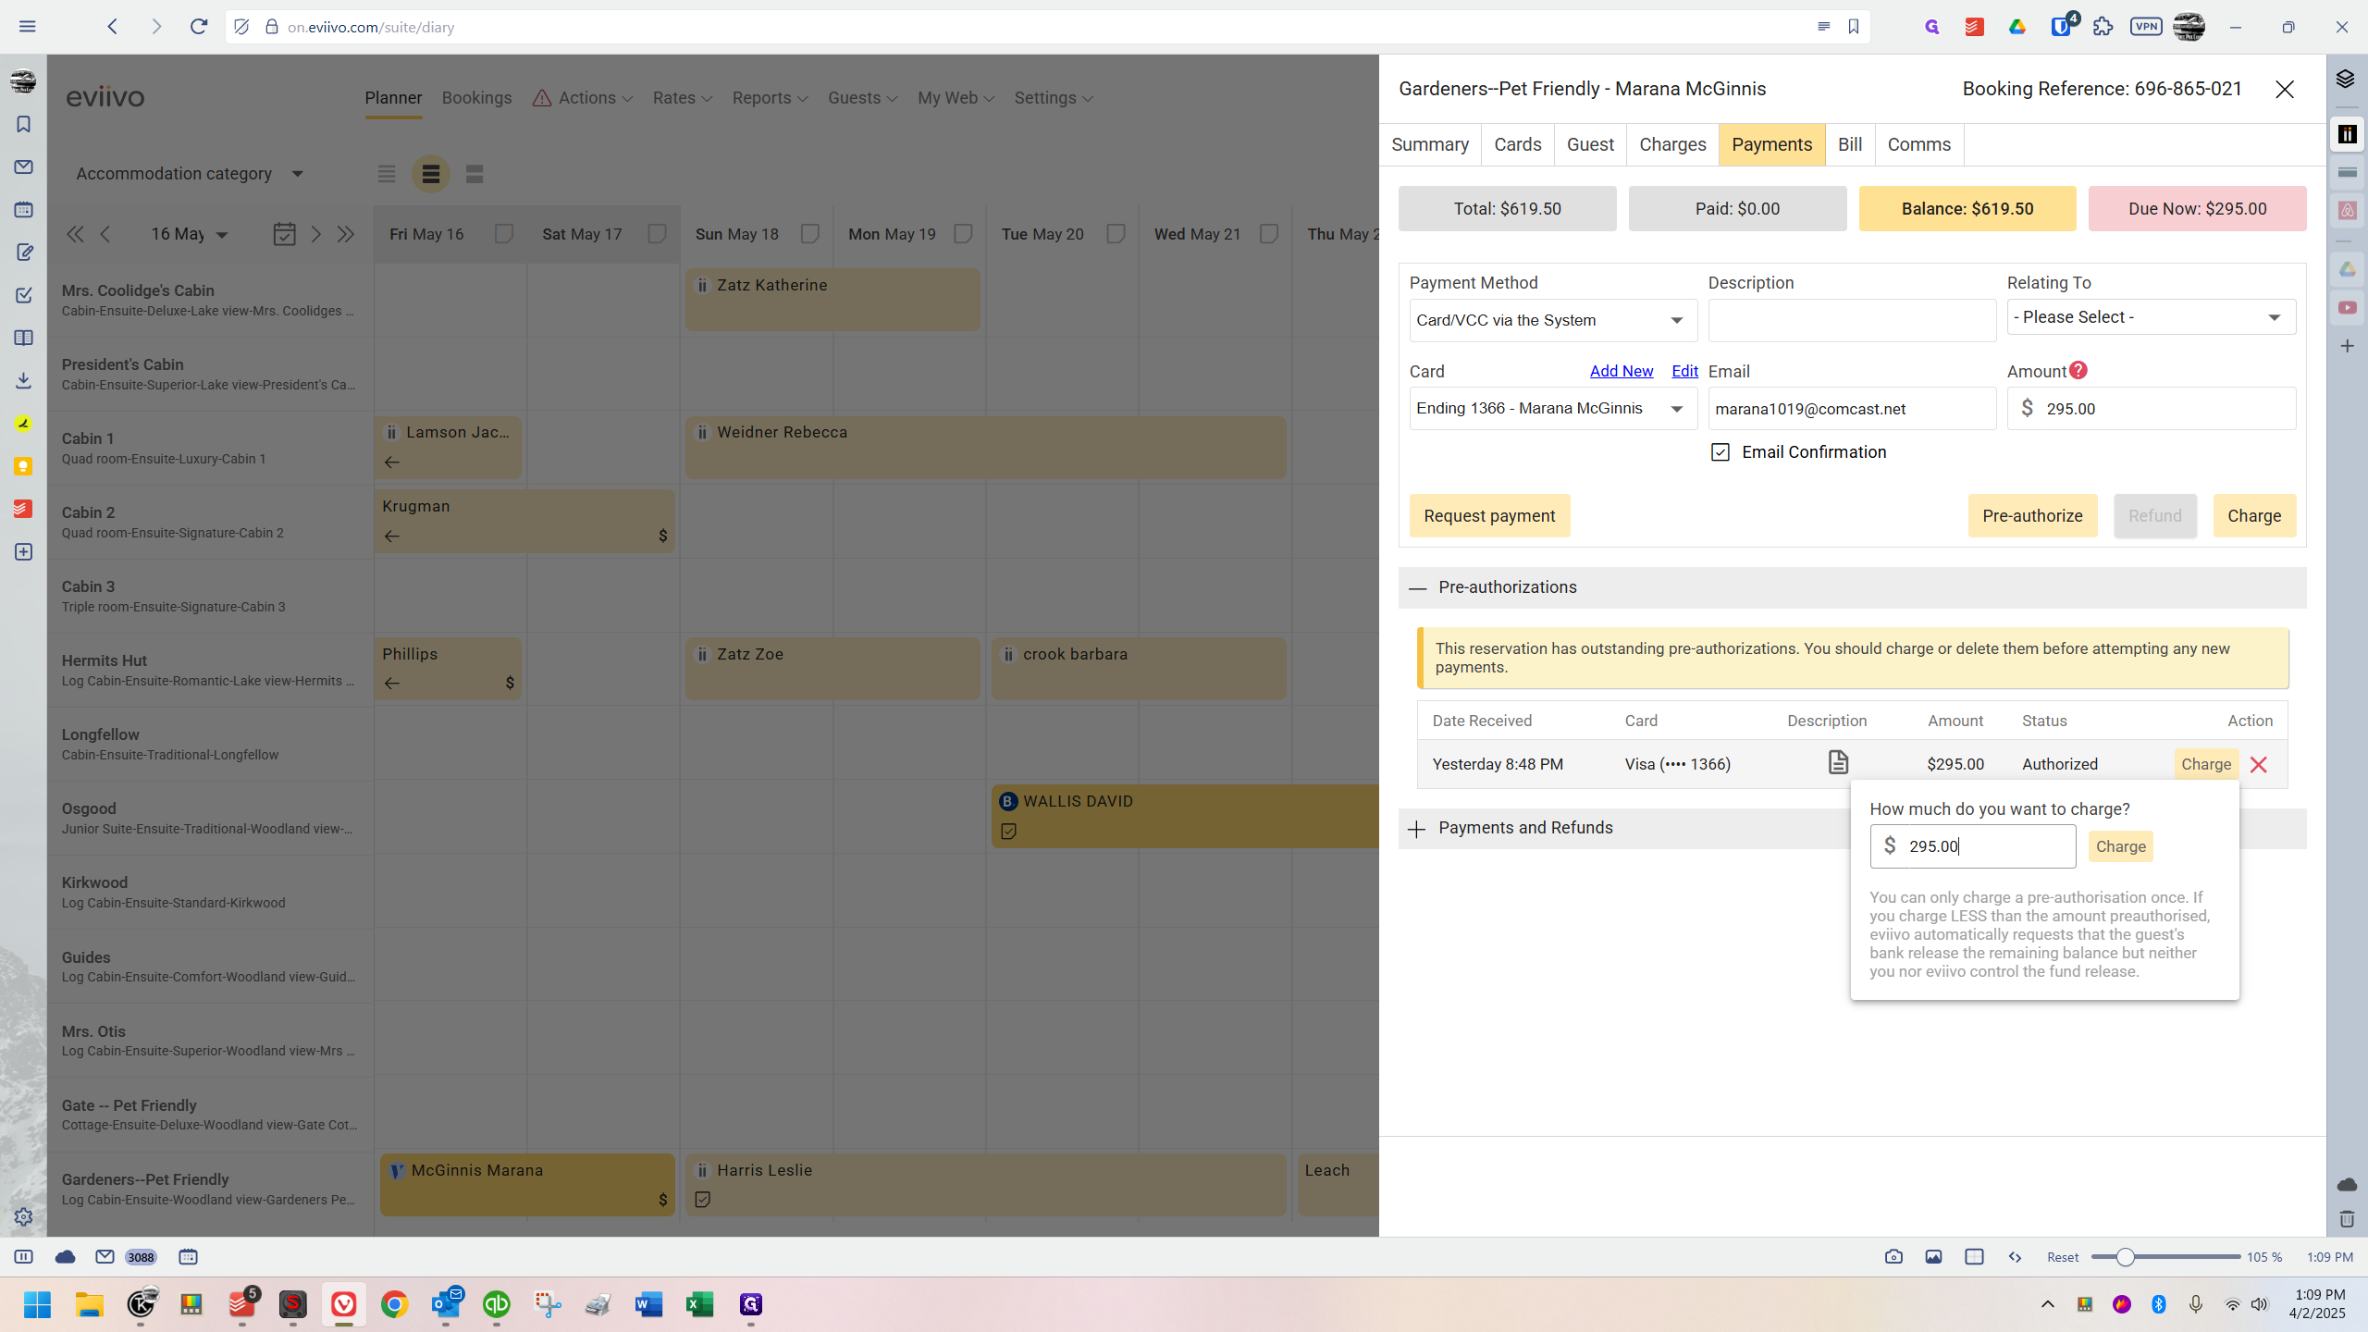2368x1332 pixels.
Task: Open the Card Ending 1366 dropdown
Action: [1553, 409]
